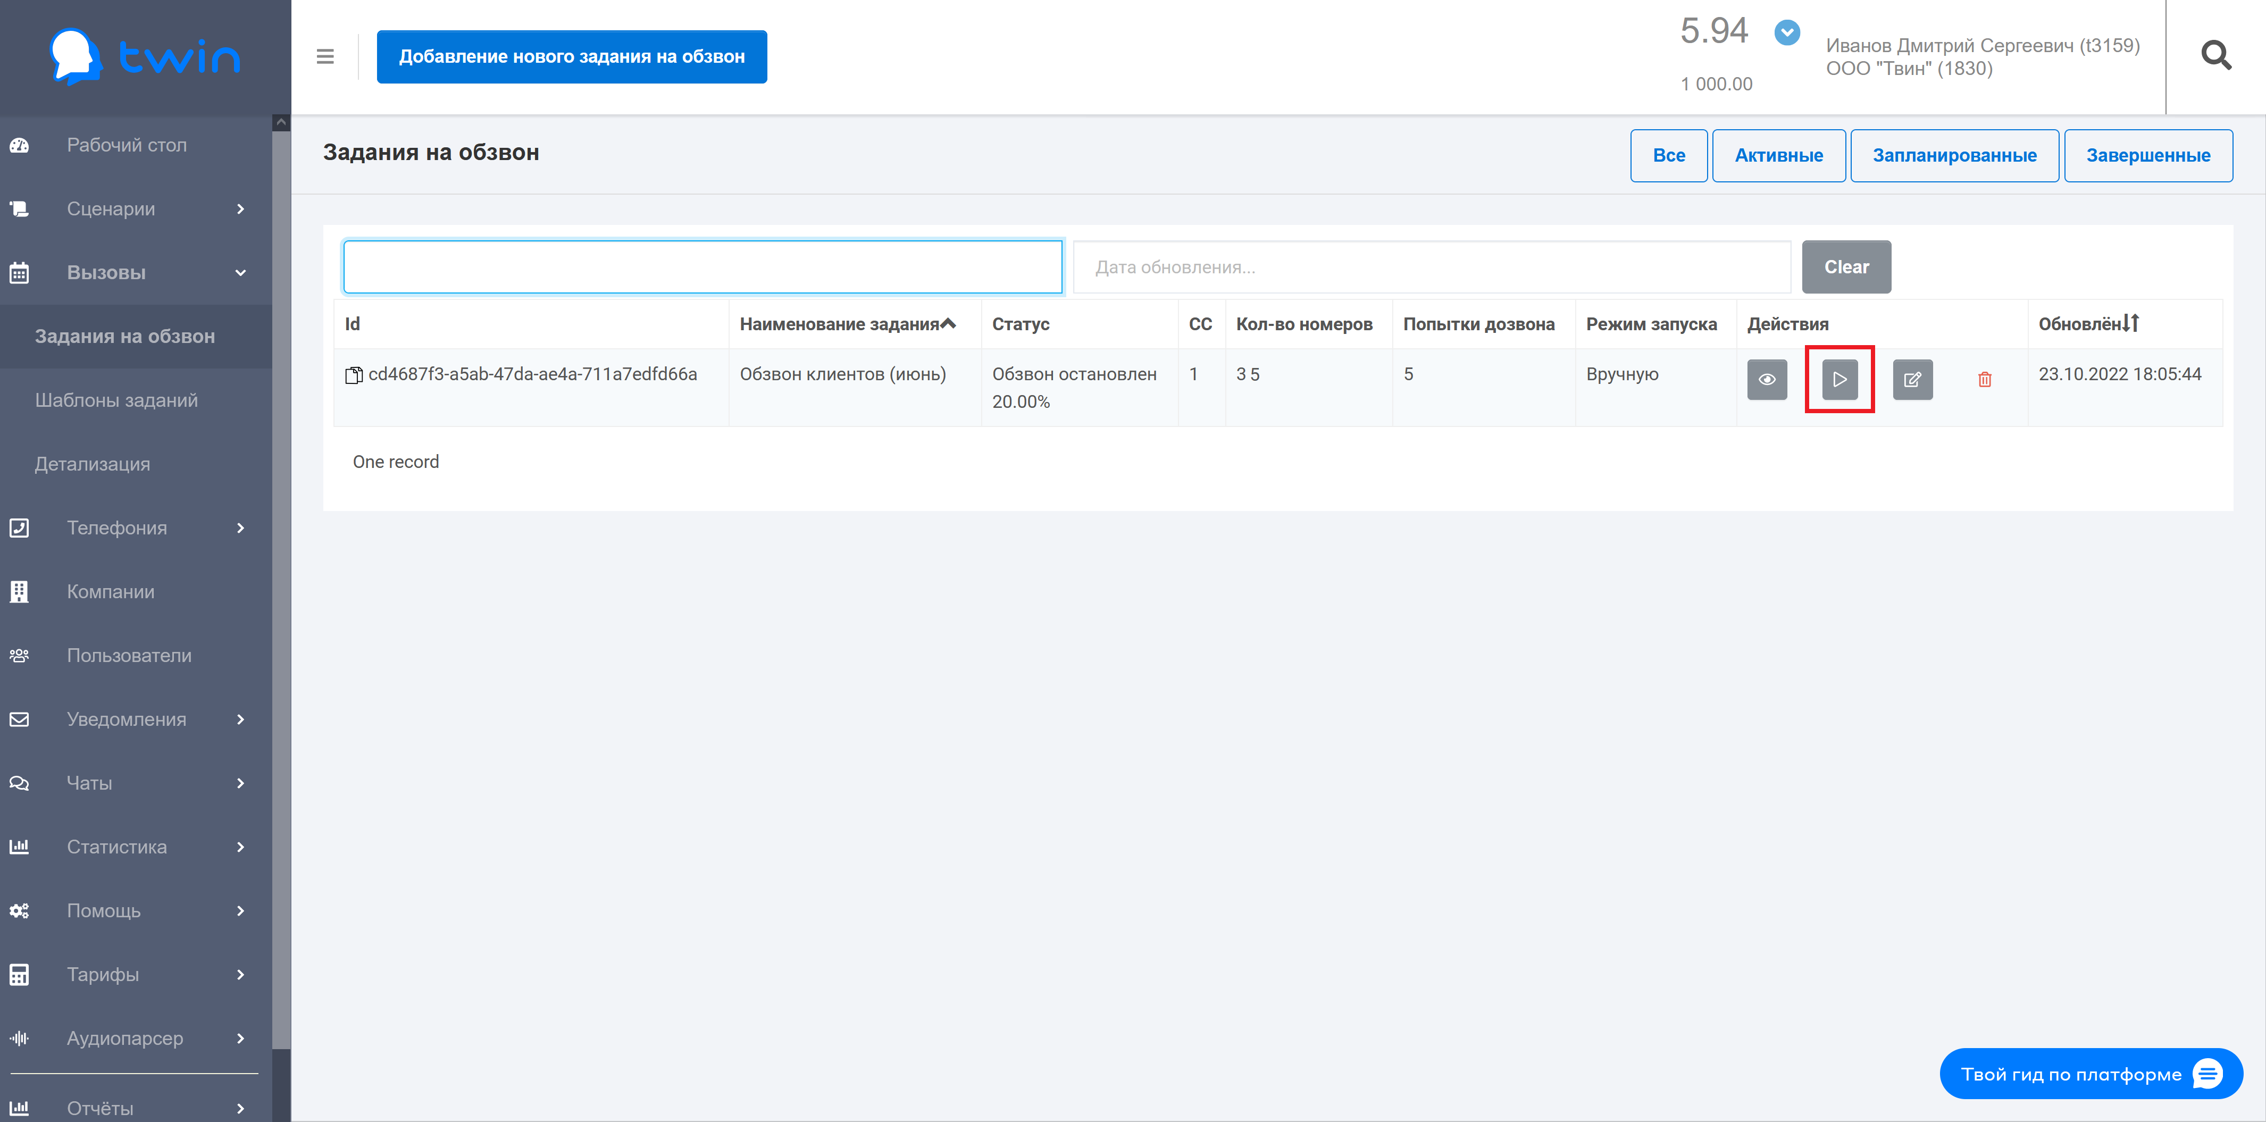This screenshot has width=2266, height=1122.
Task: Click the edit pencil icon in actions
Action: coord(1912,380)
